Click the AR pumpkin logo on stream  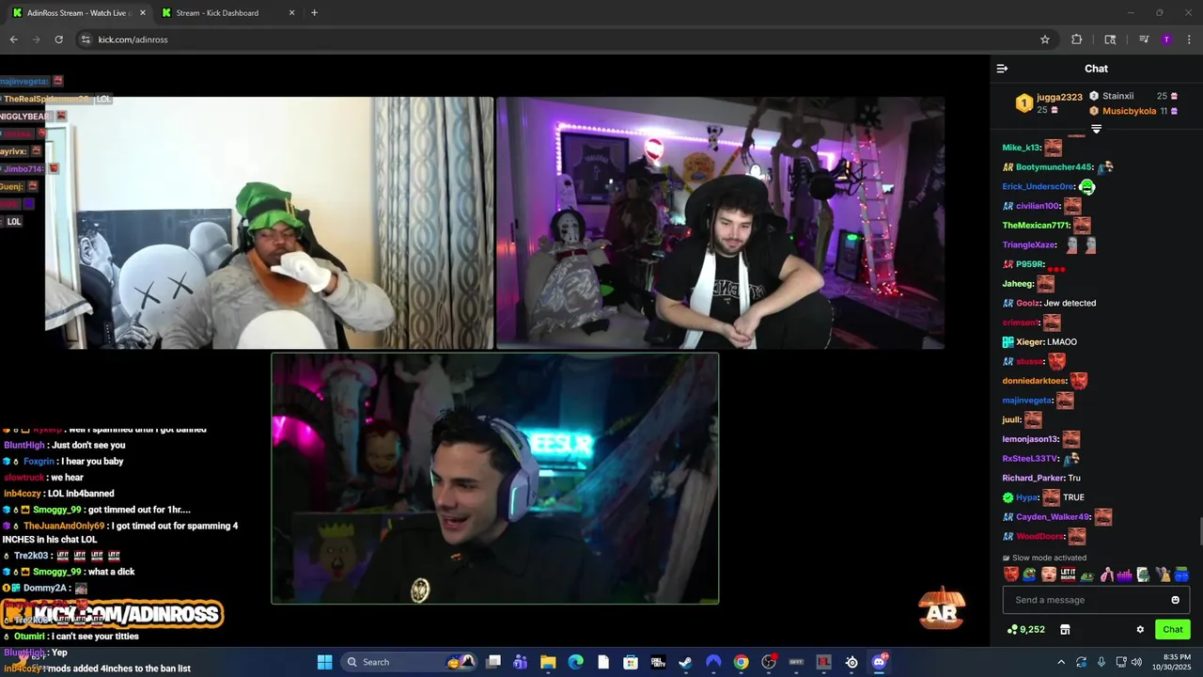pyautogui.click(x=942, y=609)
